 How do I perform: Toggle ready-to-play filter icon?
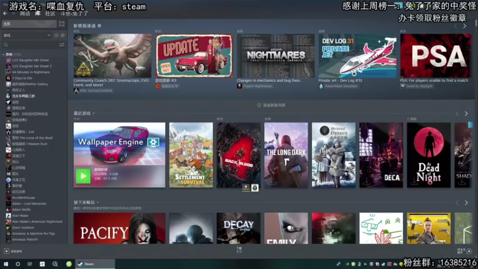63,35
